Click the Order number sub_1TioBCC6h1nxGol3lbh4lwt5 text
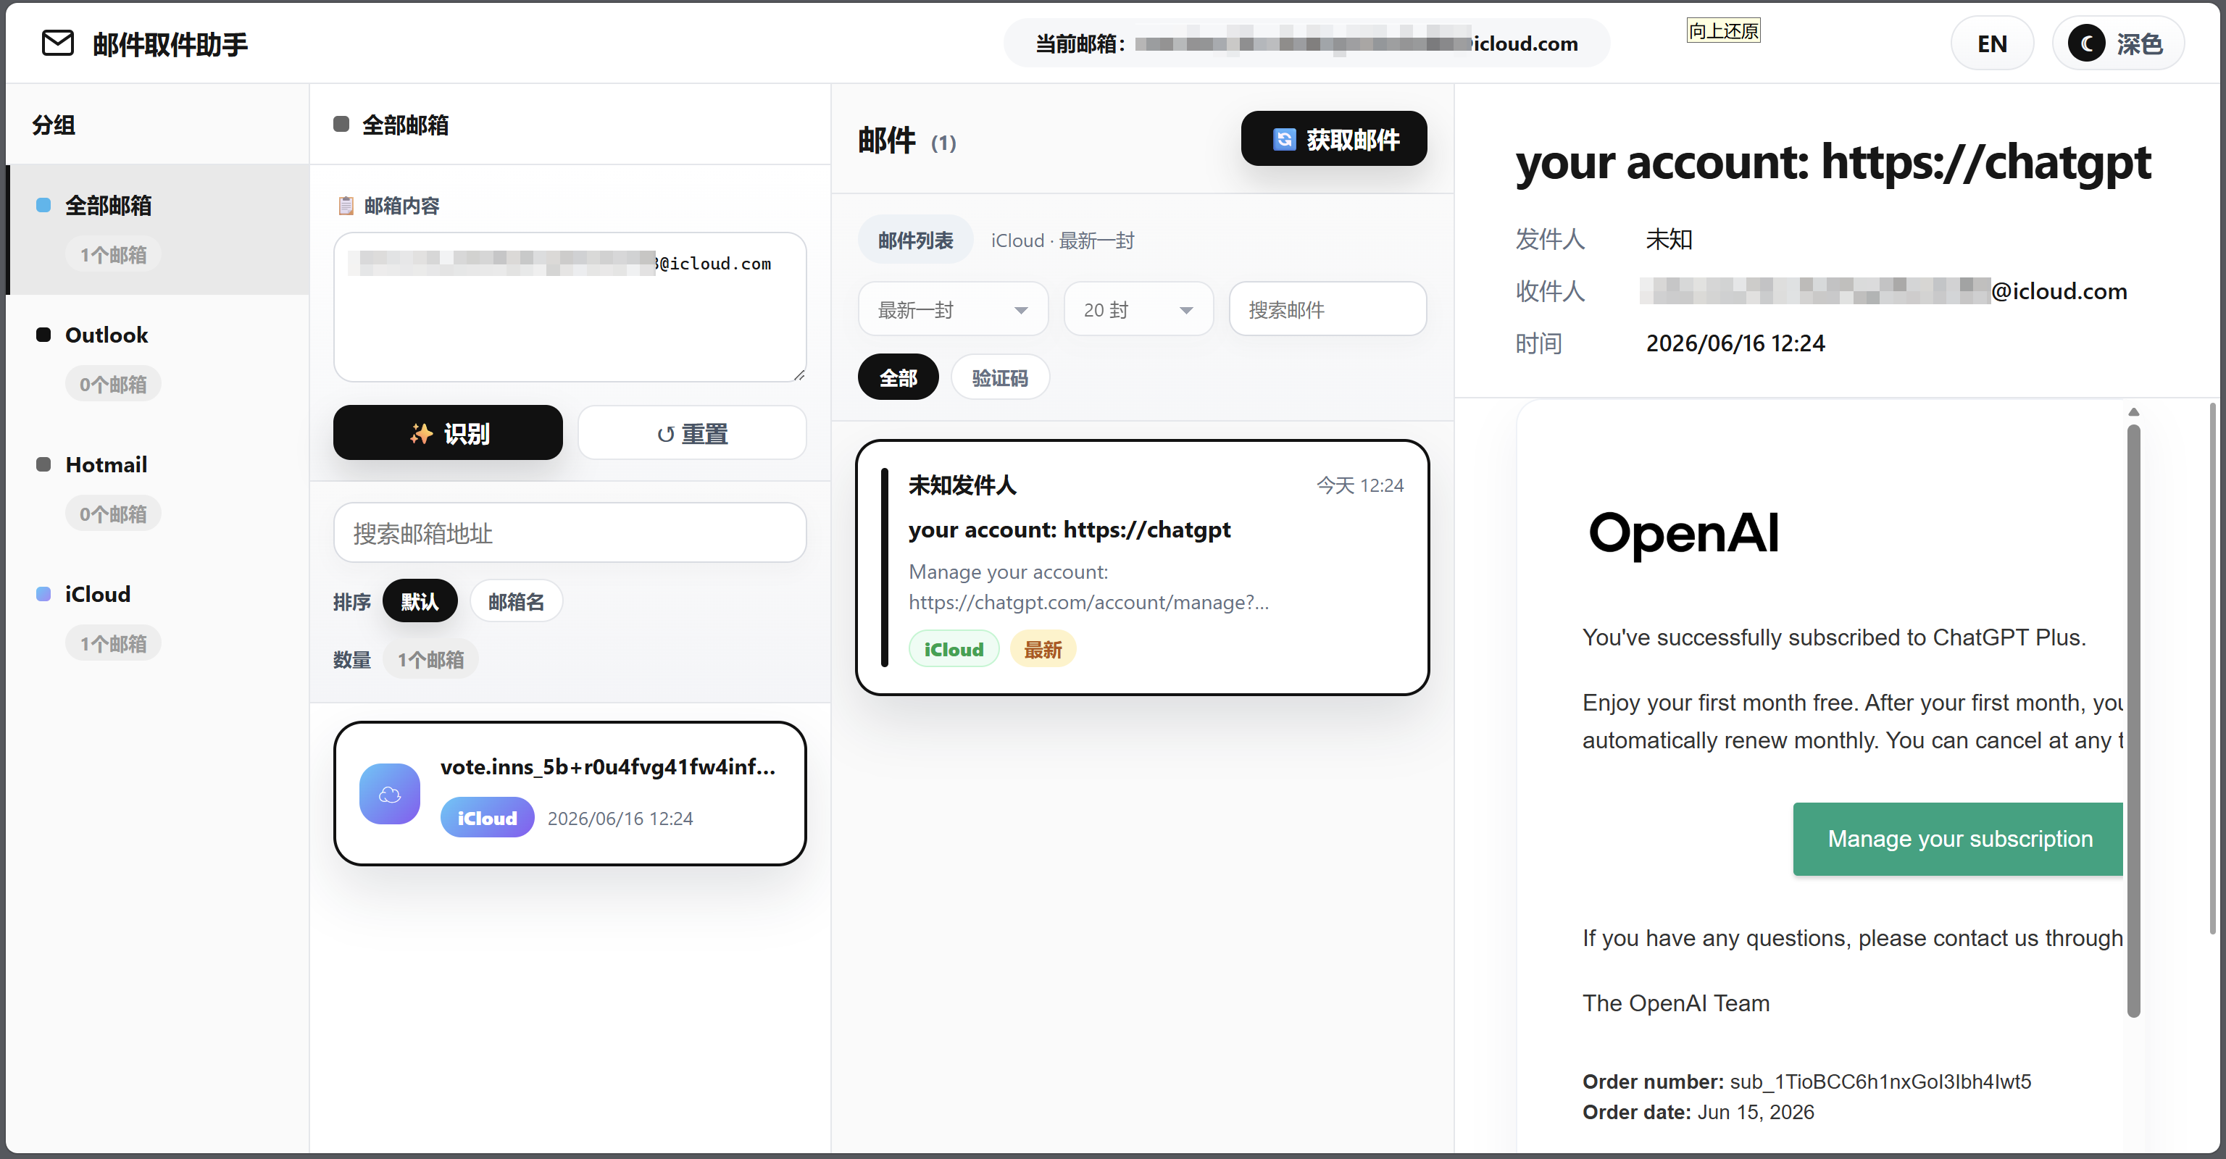Screen dimensions: 2226x1159 (x=1806, y=1081)
